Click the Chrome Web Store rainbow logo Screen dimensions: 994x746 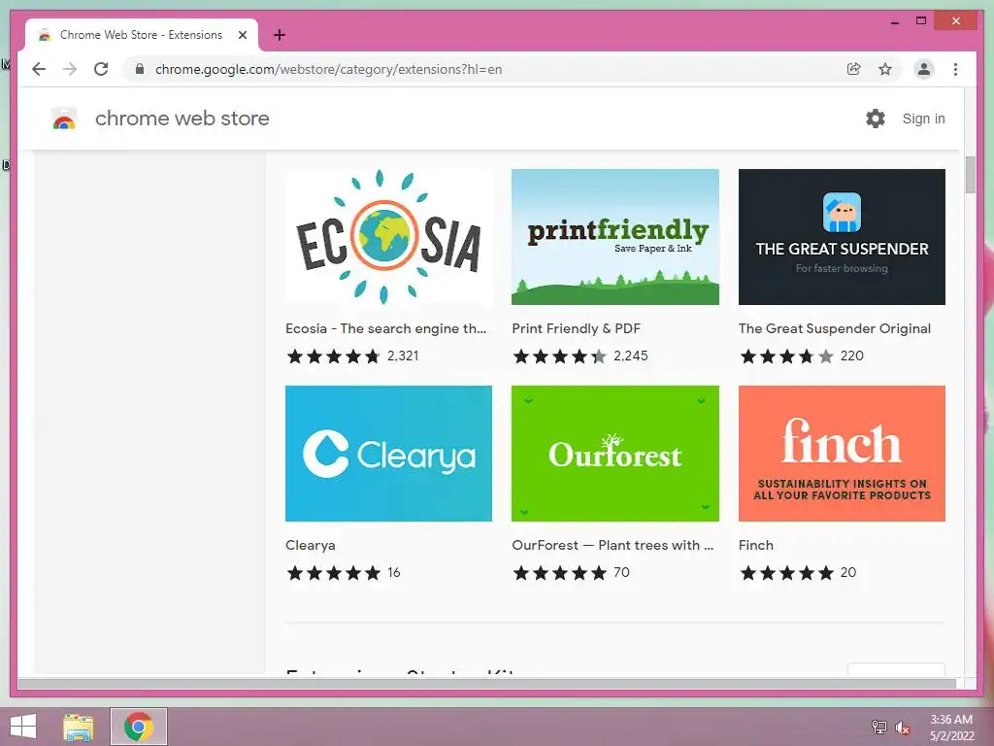[64, 119]
